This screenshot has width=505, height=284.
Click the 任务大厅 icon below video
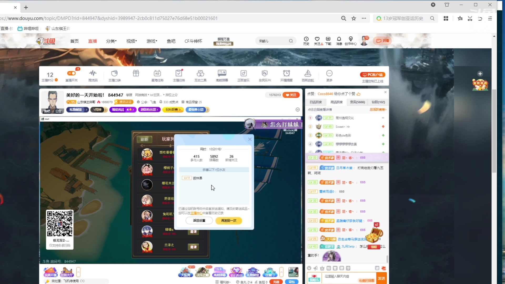point(67,272)
